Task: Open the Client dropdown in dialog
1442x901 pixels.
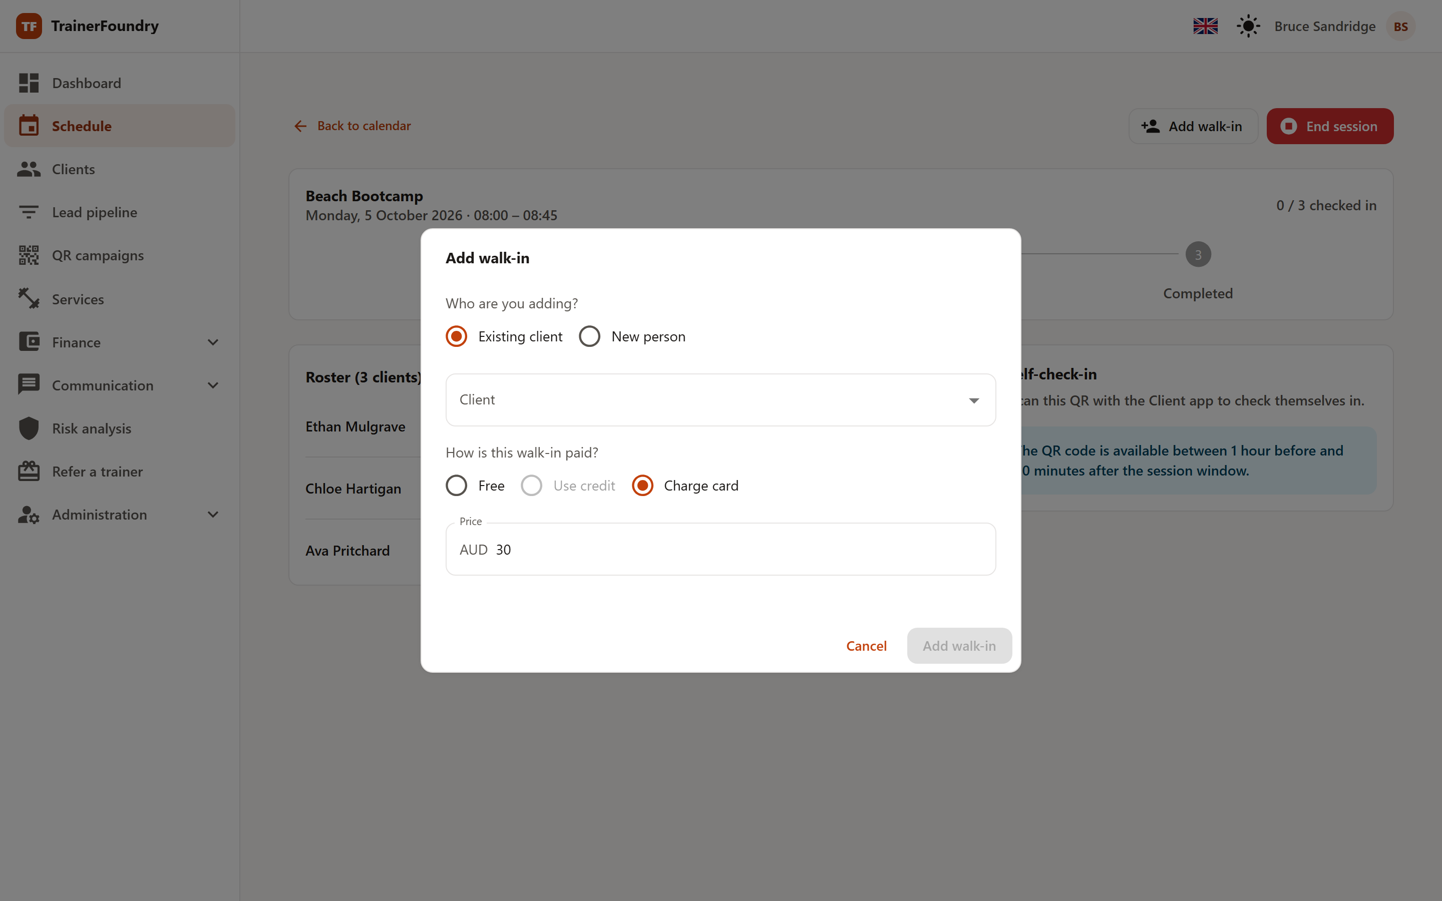Action: [720, 400]
